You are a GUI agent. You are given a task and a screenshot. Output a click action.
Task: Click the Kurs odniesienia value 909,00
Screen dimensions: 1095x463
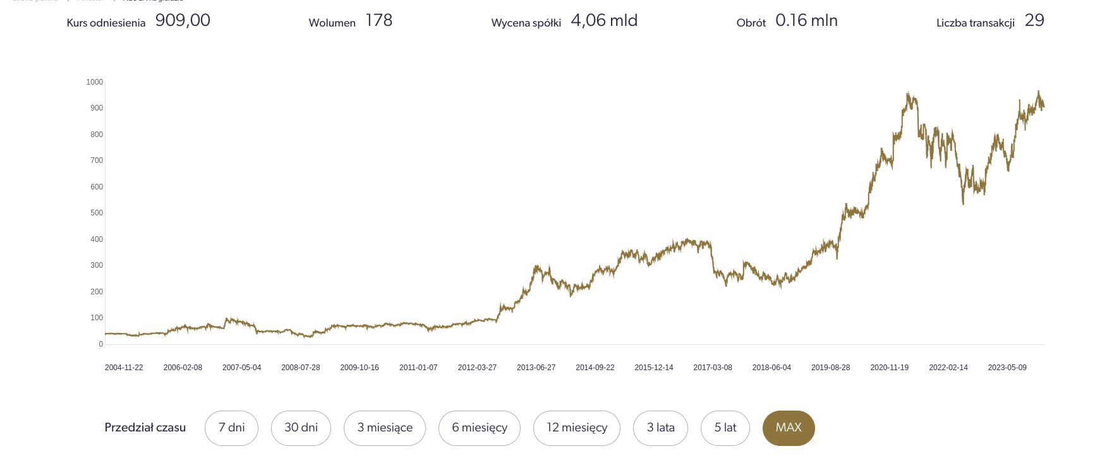pyautogui.click(x=183, y=20)
